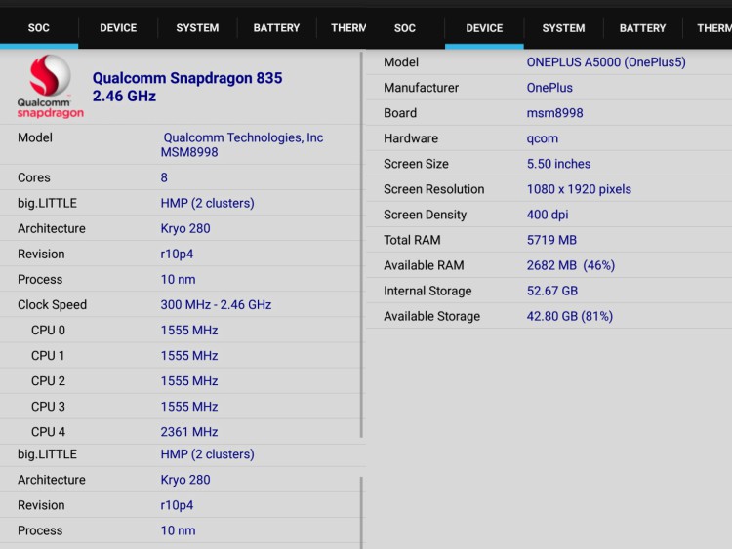732x549 pixels.
Task: Select the '2361 MHz' value of CPU 4
Action: (189, 432)
